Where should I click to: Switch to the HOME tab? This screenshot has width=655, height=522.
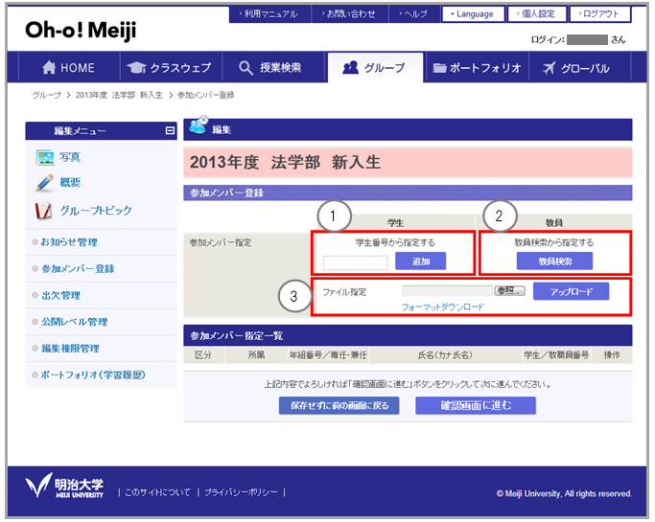69,68
